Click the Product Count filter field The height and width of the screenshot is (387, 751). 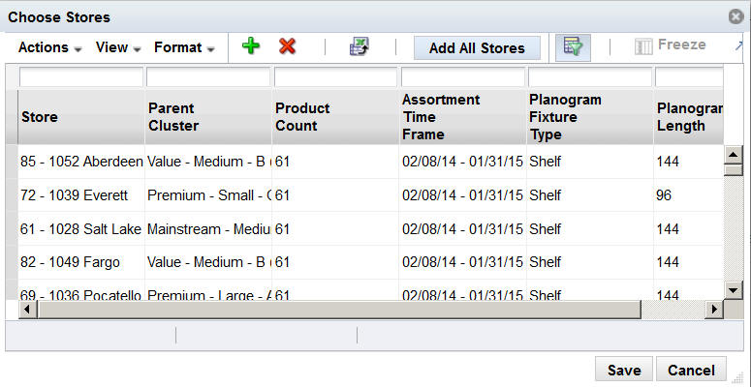[335, 76]
